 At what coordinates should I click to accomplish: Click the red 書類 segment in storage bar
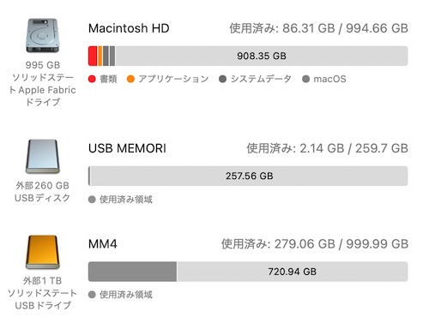tap(93, 56)
